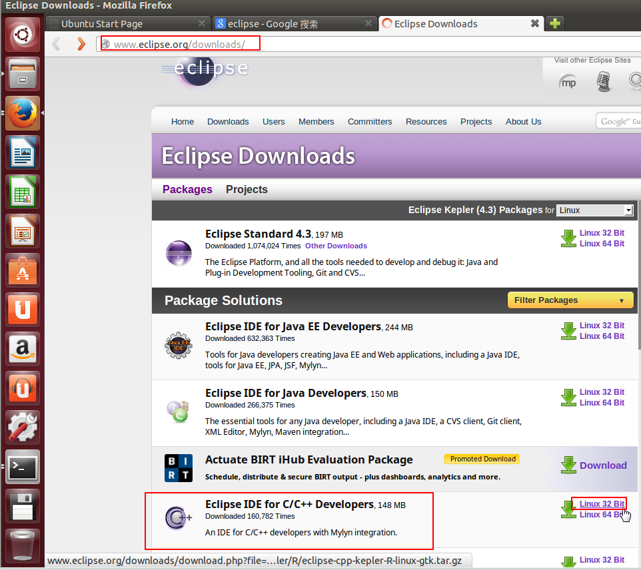Image resolution: width=641 pixels, height=570 pixels.
Task: Click the BIRT logo icon
Action: (x=178, y=468)
